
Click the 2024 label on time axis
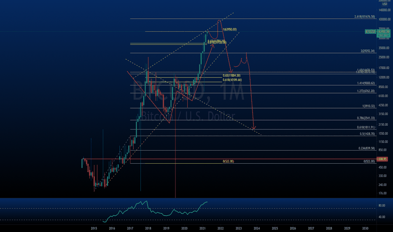(x=257, y=228)
